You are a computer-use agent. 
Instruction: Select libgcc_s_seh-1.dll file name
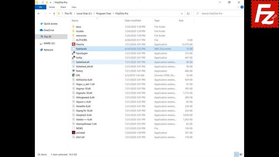click(85, 84)
